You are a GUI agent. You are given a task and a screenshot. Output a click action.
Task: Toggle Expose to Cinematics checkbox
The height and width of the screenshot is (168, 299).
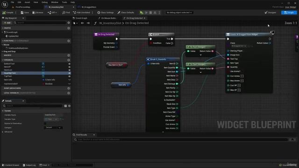pos(45,123)
